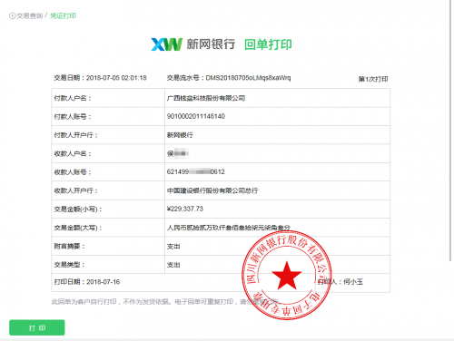Click the XW 新网银行 logo
The height and width of the screenshot is (341, 454).
click(x=193, y=44)
